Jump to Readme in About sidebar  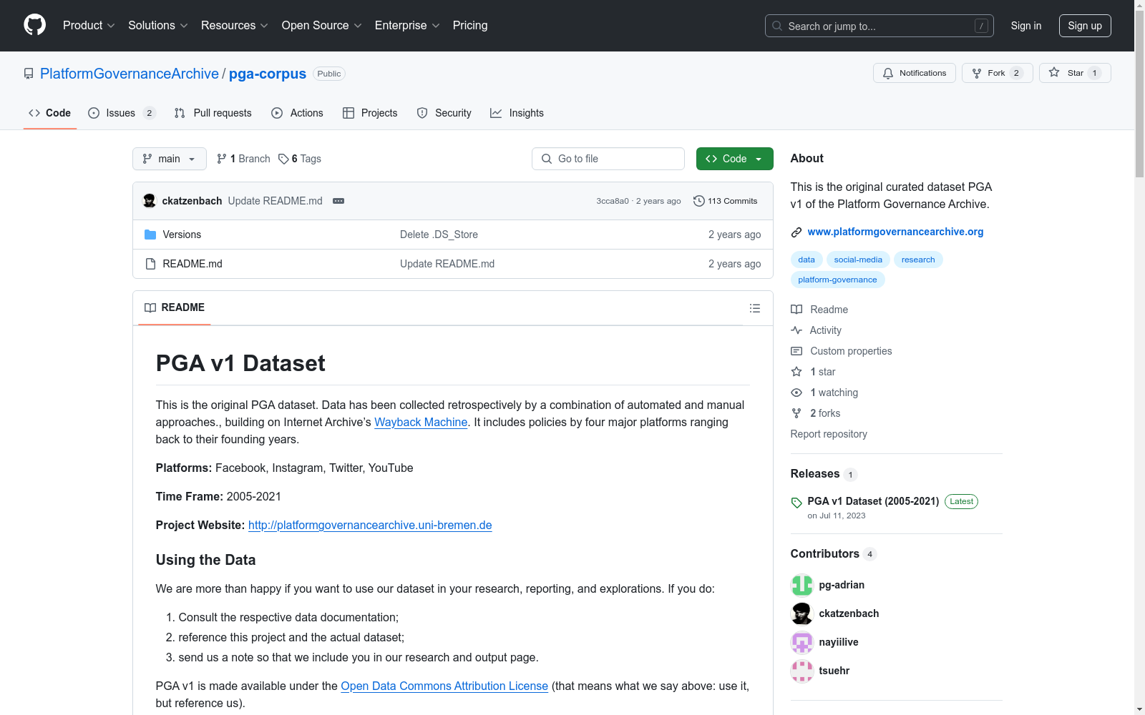(819, 310)
